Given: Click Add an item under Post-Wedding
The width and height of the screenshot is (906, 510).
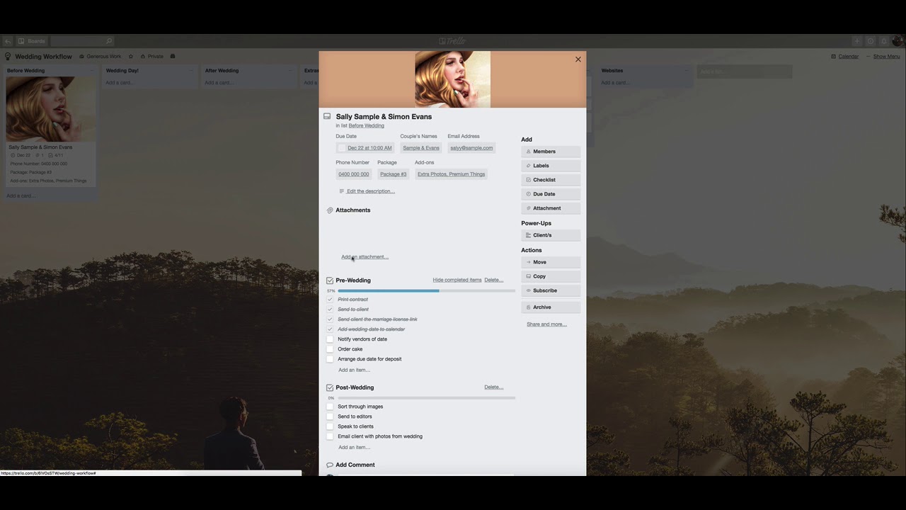Looking at the screenshot, I should click(354, 448).
